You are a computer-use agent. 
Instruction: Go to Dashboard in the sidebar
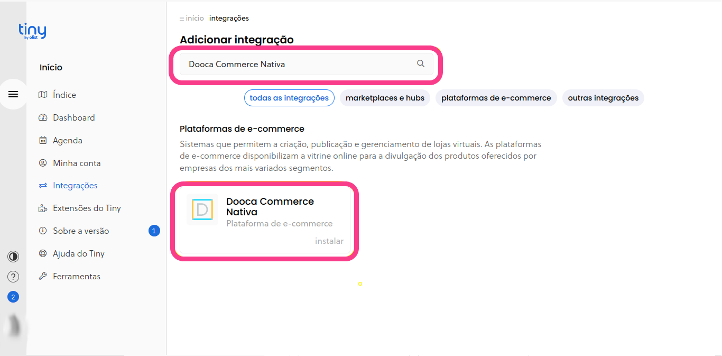(x=74, y=117)
